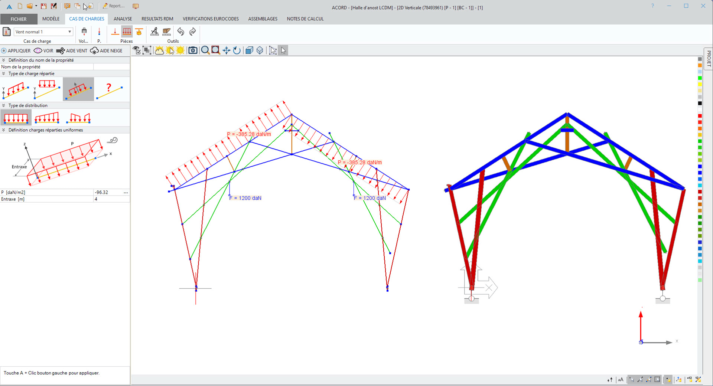
Task: Click the save floppy disk icon
Action: (x=44, y=6)
